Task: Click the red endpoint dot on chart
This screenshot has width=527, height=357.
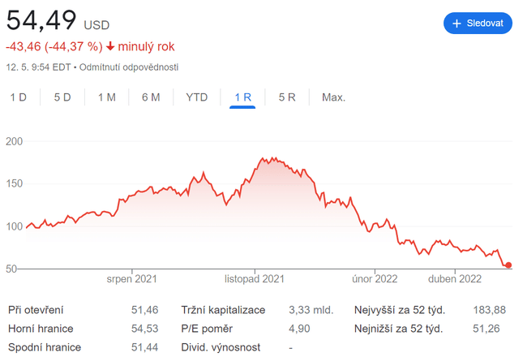Action: (x=508, y=265)
